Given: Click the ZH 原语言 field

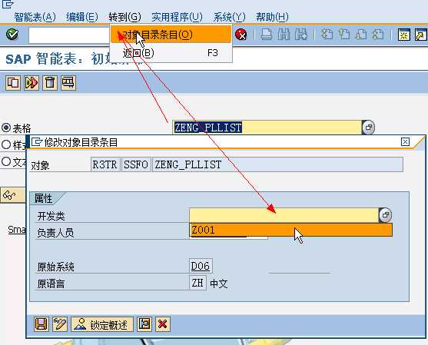Looking at the screenshot, I should 197,283.
